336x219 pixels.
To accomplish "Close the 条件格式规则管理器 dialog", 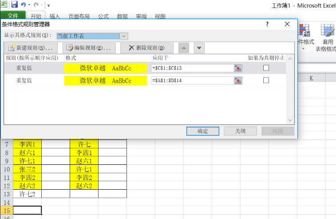I will pos(287,24).
